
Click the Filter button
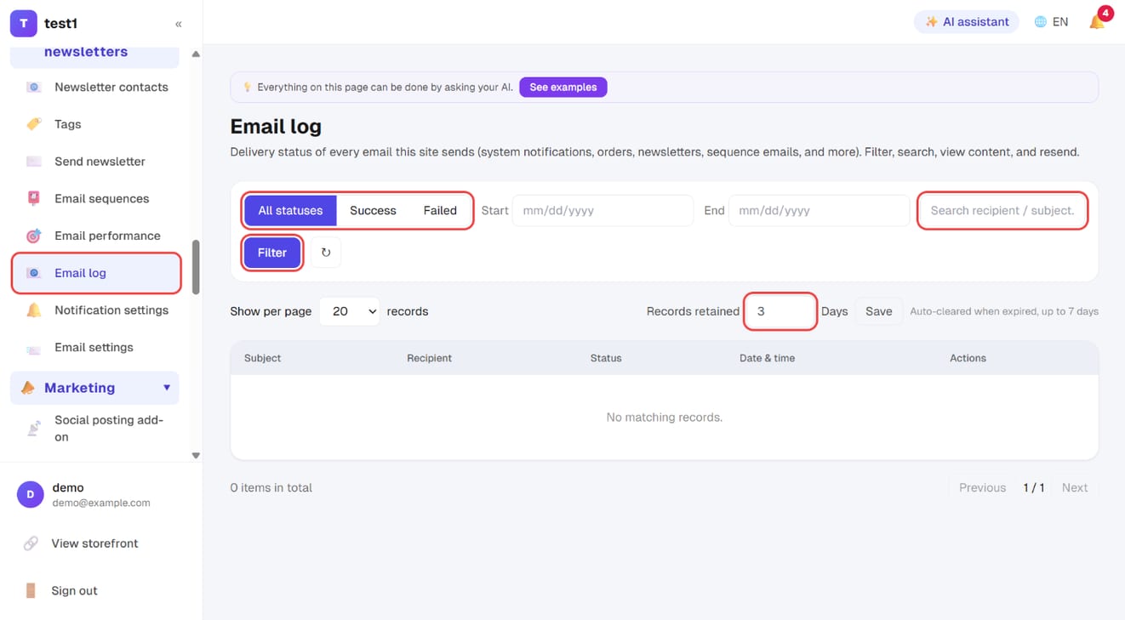[x=272, y=253]
